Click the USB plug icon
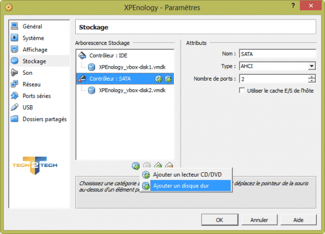325x234 pixels. (15, 107)
